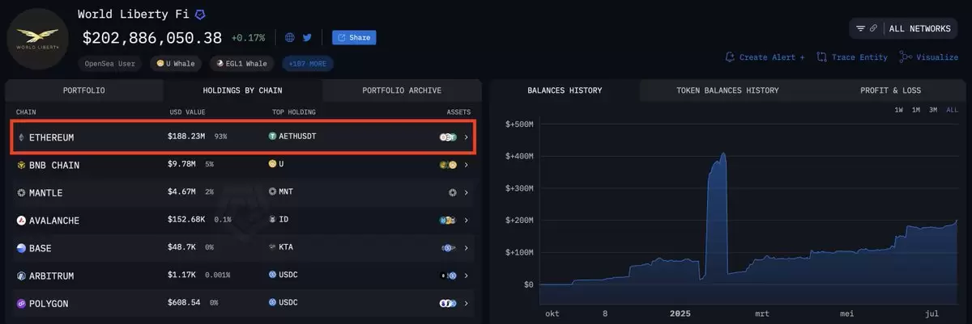Expand the Arbitrum row chevron
The height and width of the screenshot is (324, 972).
466,276
